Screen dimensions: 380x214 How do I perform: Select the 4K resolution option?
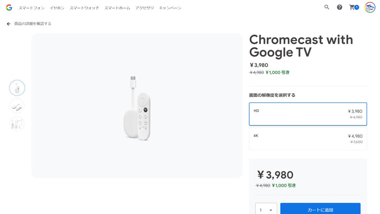coord(308,139)
